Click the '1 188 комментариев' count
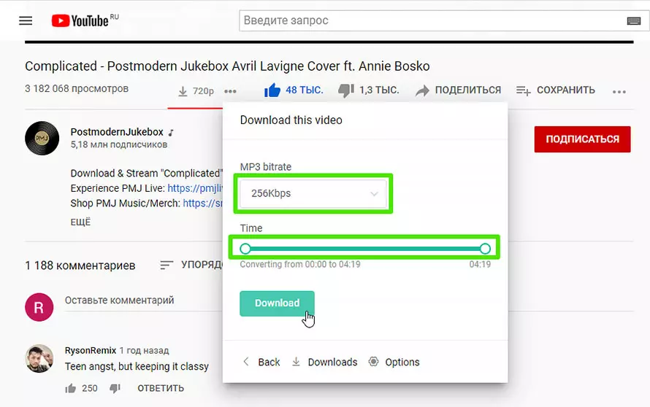 click(80, 265)
